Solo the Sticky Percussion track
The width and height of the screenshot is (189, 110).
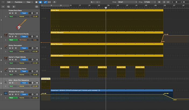13,48
